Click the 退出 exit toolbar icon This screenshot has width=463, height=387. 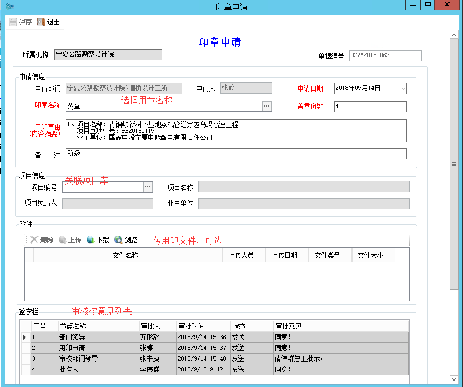[x=41, y=22]
